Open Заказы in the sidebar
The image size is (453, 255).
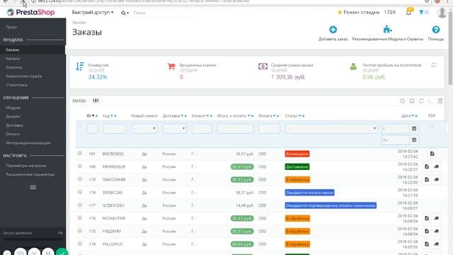coord(13,50)
